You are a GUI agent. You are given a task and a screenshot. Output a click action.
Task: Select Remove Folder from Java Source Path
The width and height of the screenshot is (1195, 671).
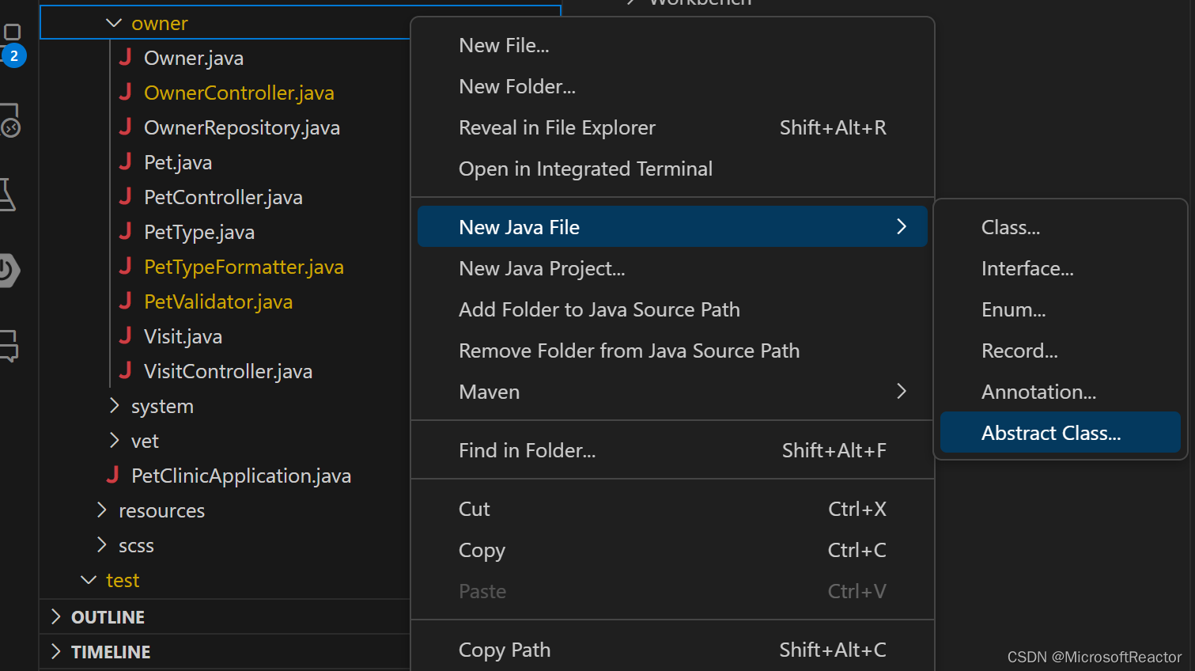pos(672,351)
